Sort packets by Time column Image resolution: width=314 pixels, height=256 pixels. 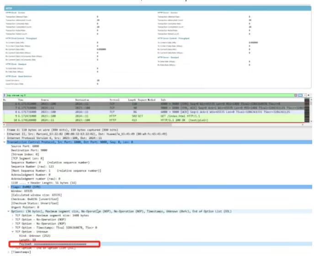pos(20,100)
